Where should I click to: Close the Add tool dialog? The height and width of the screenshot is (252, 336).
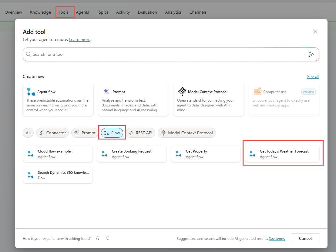coord(315,32)
